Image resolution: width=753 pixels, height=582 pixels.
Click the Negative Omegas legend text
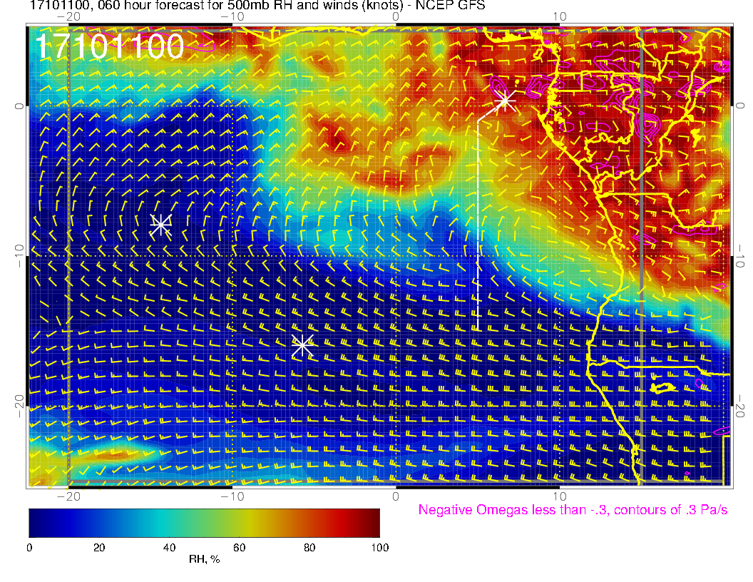[x=573, y=511]
